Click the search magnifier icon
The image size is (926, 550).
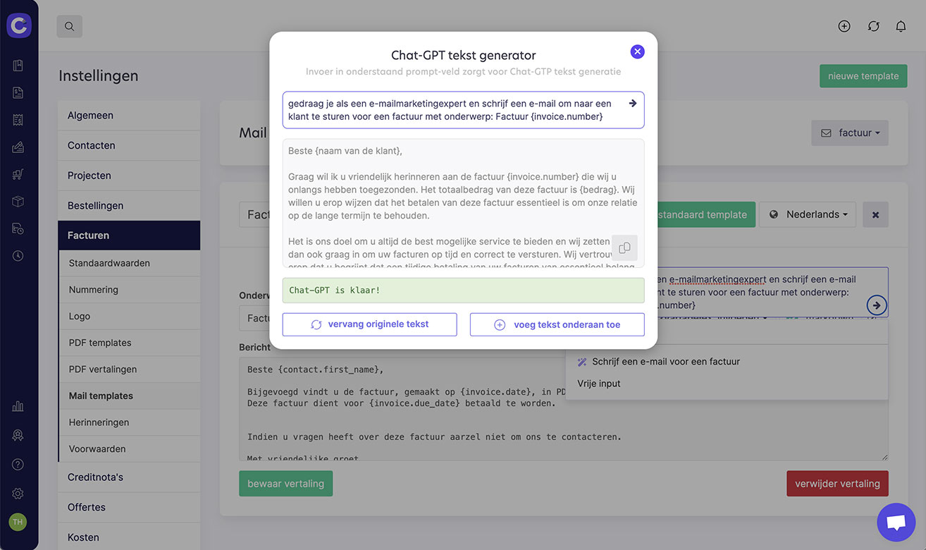(69, 27)
